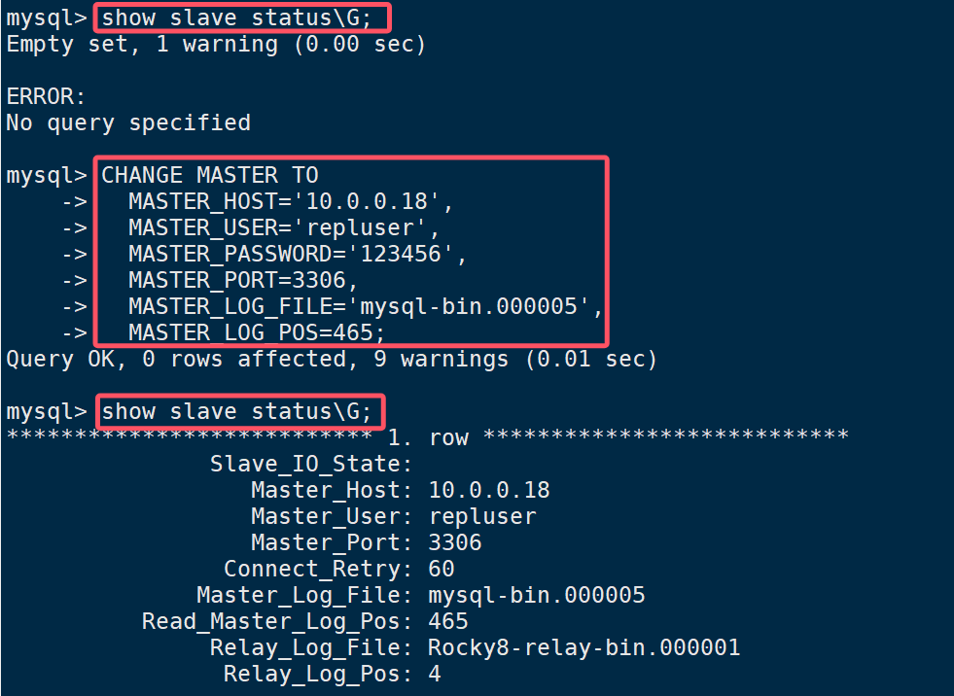Click the MASTER_PASSWORD='123456' line
The image size is (954, 696).
(x=298, y=254)
